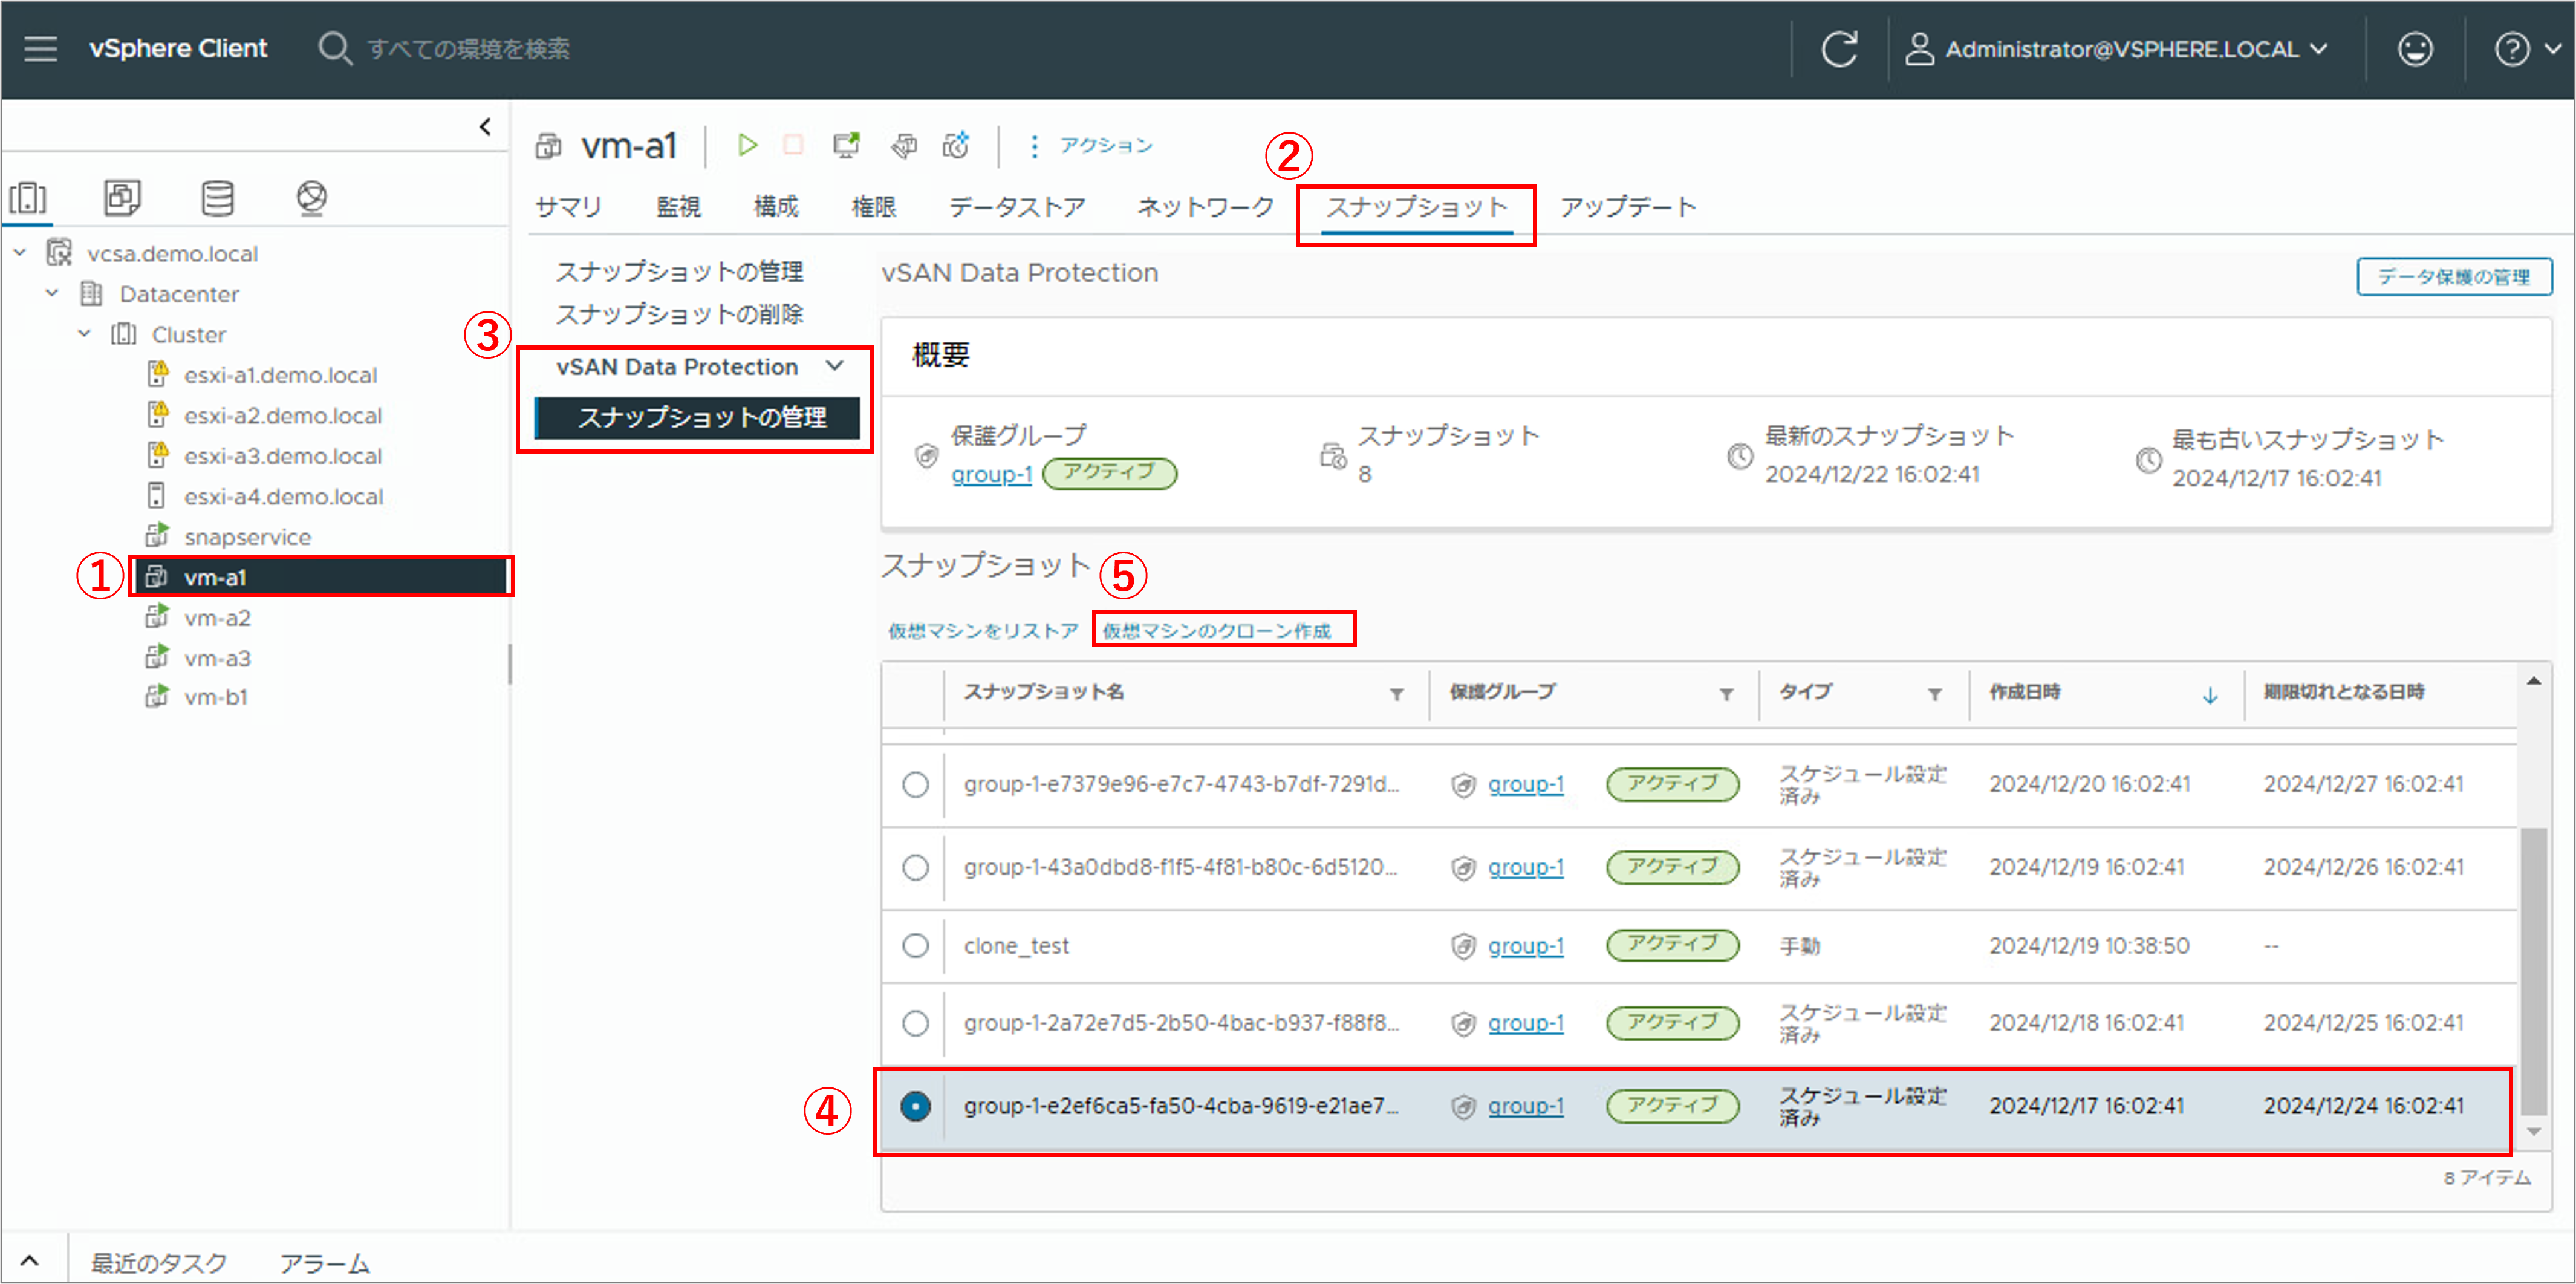
Task: Open the hamburger main menu
Action: pos(40,48)
